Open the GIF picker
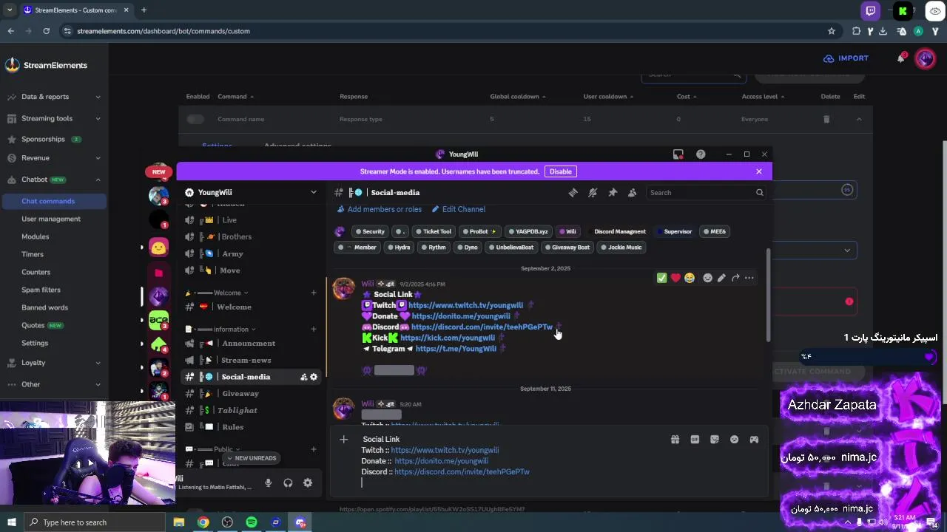The height and width of the screenshot is (532, 947). pyautogui.click(x=695, y=440)
